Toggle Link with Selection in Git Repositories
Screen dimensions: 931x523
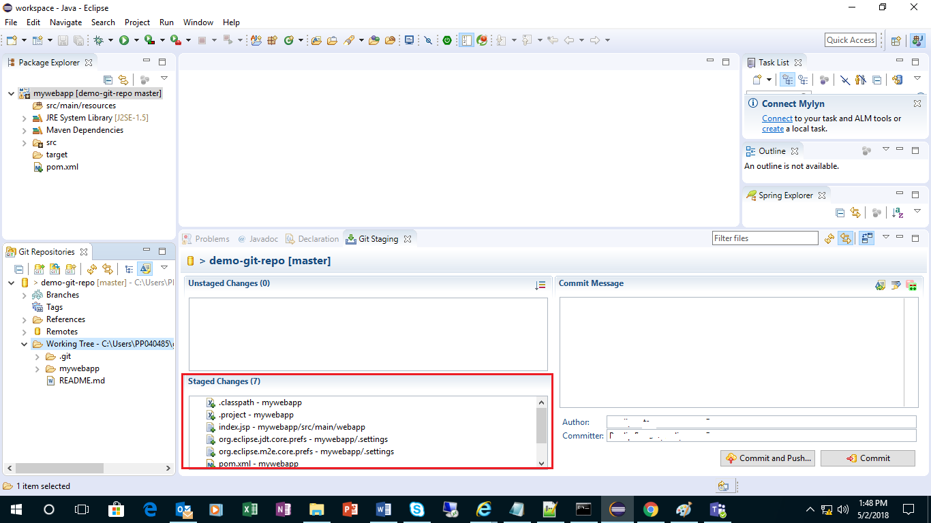[x=107, y=269]
